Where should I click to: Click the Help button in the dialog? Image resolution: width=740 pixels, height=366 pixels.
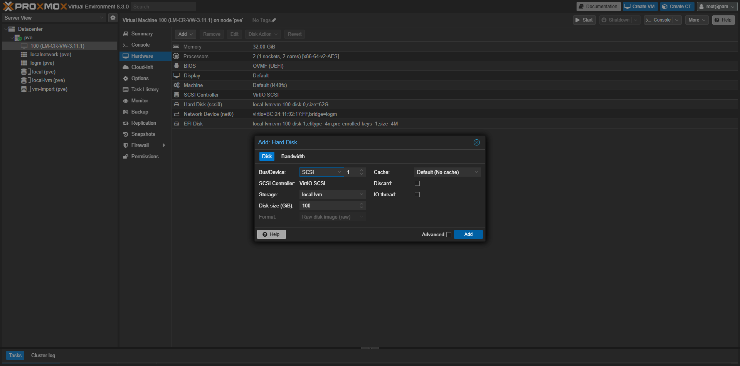(271, 234)
